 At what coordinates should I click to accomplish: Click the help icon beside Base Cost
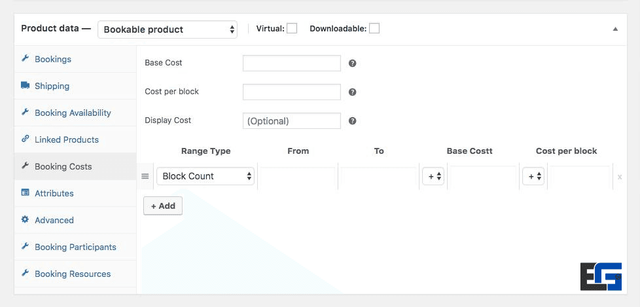pyautogui.click(x=352, y=63)
